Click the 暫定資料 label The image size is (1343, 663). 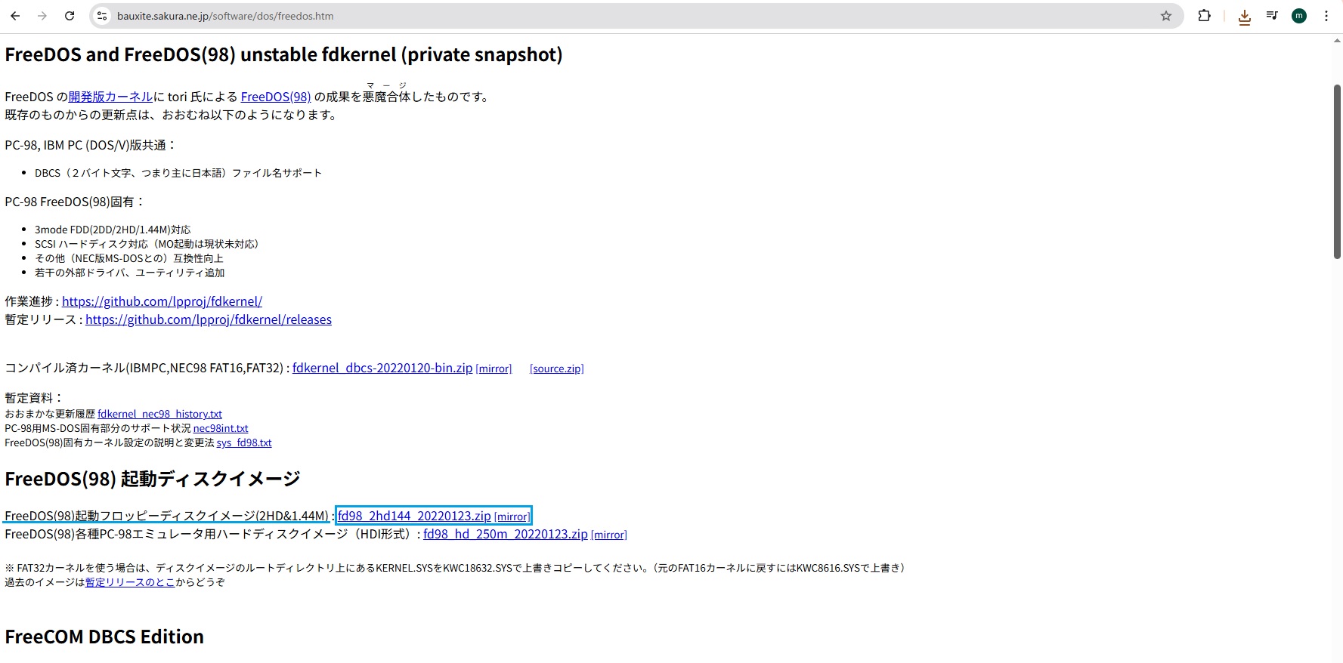click(35, 398)
